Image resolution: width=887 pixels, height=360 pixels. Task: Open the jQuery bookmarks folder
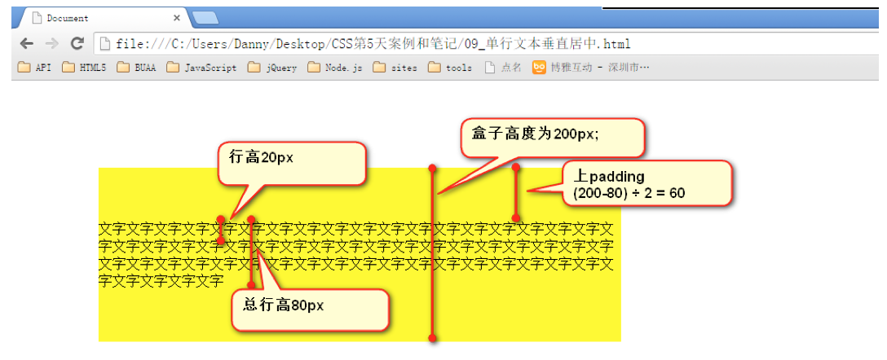pyautogui.click(x=272, y=68)
